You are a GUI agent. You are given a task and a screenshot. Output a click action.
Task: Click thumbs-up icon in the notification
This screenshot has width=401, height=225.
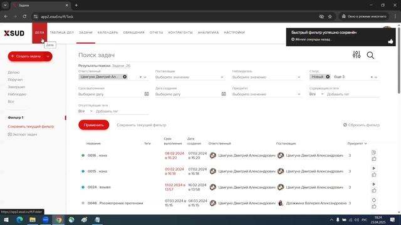coord(390,41)
